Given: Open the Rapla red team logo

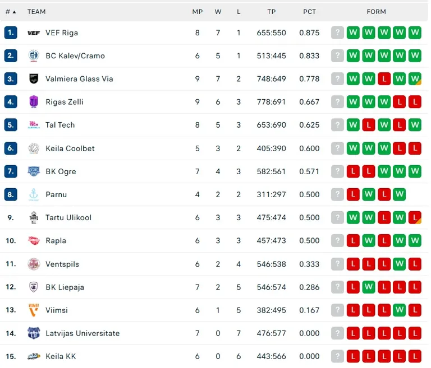Looking at the screenshot, I should 34,241.
